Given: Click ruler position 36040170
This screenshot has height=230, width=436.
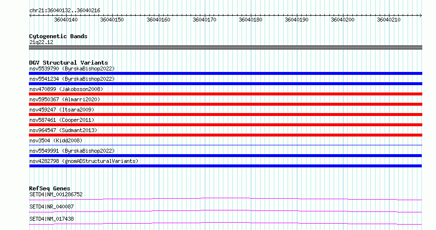Looking at the screenshot, I should (x=204, y=20).
